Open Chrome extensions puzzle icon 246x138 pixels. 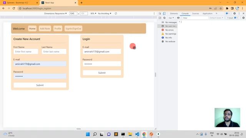point(227,8)
